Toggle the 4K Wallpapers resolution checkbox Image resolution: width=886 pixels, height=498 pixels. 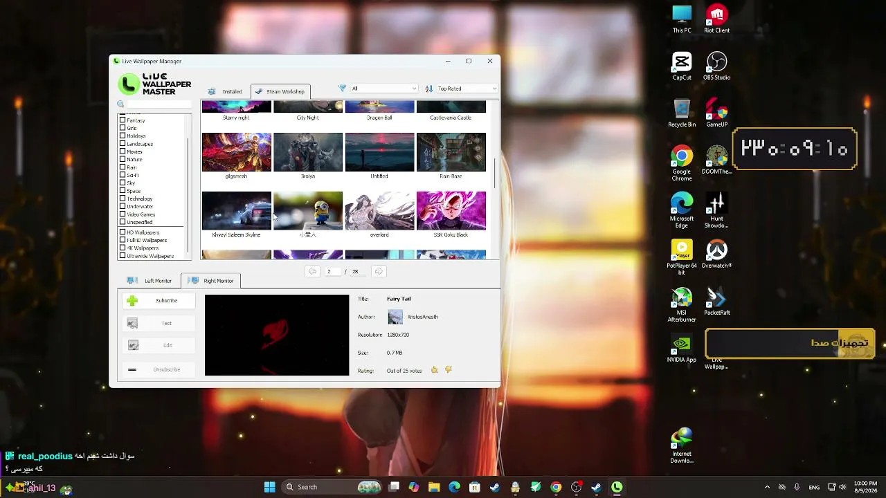point(123,248)
